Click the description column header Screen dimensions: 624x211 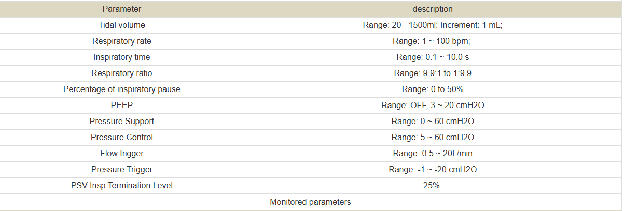click(433, 9)
